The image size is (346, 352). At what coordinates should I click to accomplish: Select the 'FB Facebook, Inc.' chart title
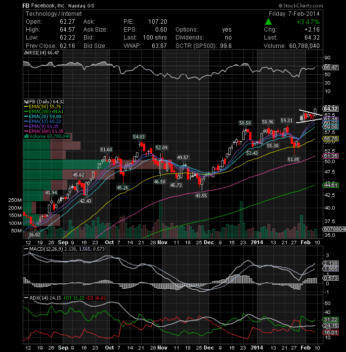[44, 5]
